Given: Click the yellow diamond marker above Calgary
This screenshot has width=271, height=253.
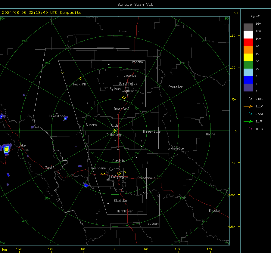Looking at the screenshot, I should click(x=119, y=173).
